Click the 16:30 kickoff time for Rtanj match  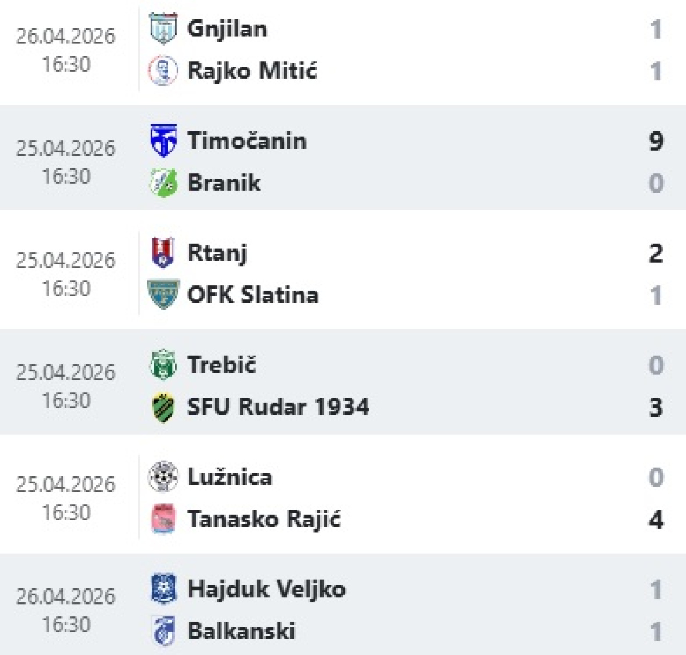point(66,289)
